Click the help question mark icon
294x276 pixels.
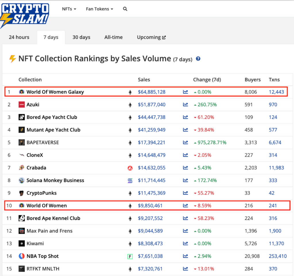[198, 59]
